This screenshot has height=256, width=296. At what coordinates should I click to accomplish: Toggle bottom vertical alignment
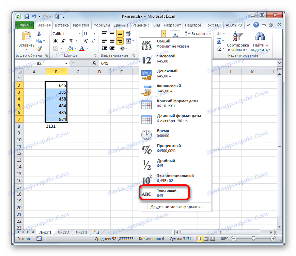coord(120,34)
